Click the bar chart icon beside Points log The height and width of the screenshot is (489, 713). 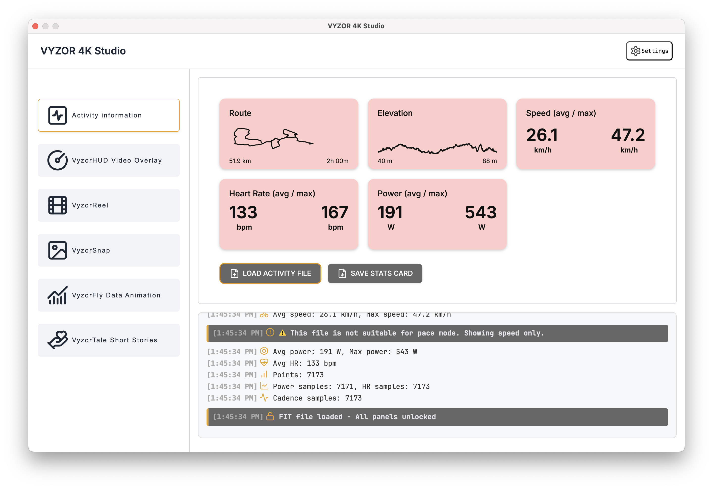pos(264,374)
